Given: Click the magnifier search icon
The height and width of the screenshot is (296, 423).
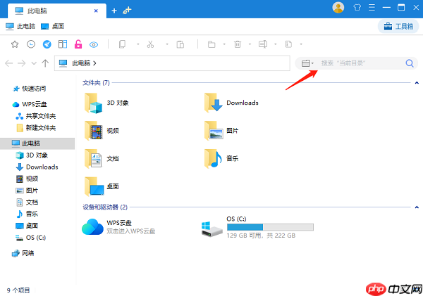Looking at the screenshot, I should pos(410,63).
